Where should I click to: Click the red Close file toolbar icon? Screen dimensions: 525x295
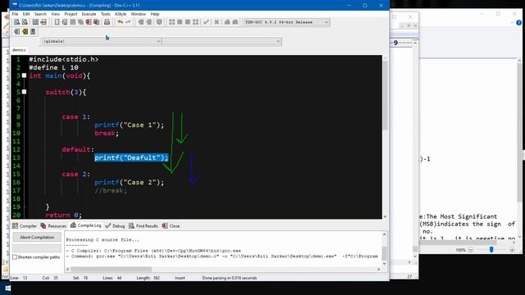point(89,22)
